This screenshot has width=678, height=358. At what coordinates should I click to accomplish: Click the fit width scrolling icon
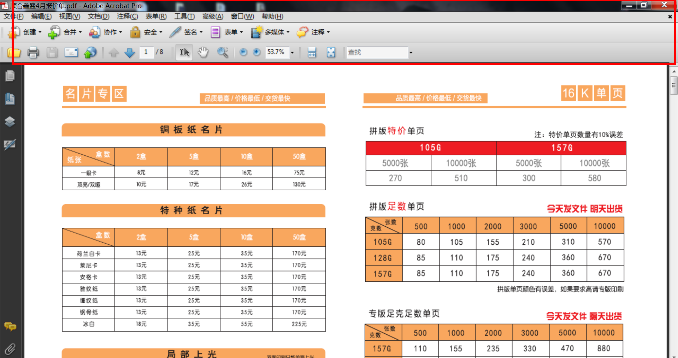[312, 53]
